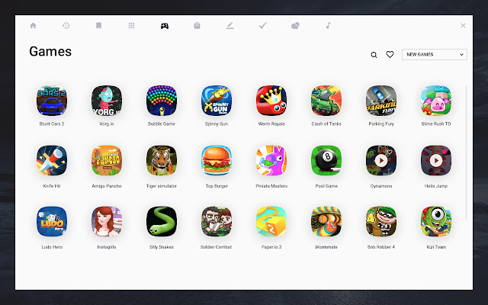
Task: Launch Vorg.io game
Action: coord(107,101)
